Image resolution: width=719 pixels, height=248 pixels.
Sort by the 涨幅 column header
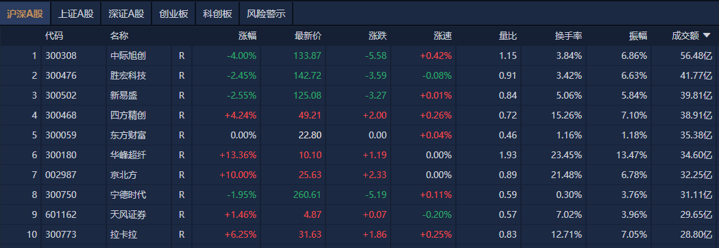click(x=247, y=36)
